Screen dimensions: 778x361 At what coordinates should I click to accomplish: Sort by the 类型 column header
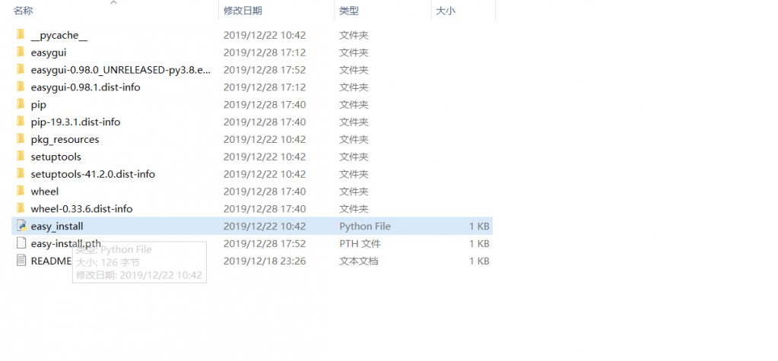click(349, 11)
